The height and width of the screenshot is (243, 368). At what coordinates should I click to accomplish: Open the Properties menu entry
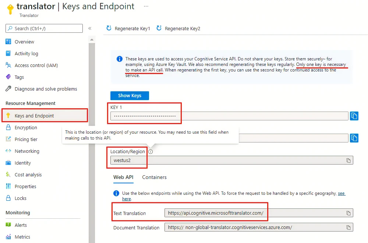(x=25, y=186)
